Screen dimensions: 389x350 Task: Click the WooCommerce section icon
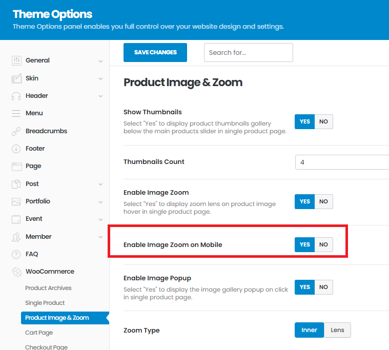[16, 272]
